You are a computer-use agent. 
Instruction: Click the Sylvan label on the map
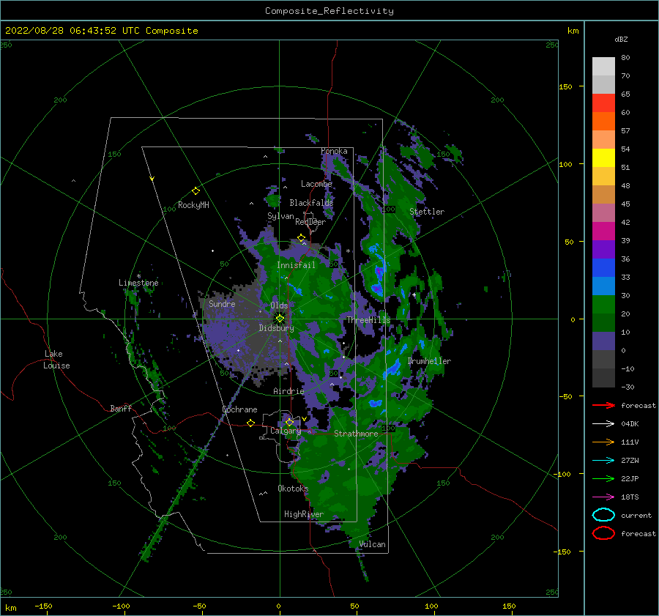tap(280, 216)
